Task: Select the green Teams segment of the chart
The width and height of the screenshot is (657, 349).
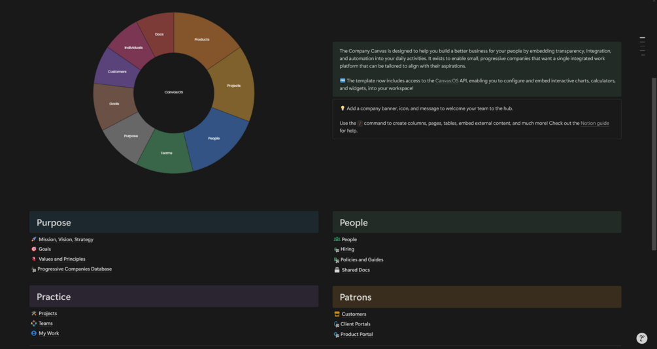Action: (165, 154)
